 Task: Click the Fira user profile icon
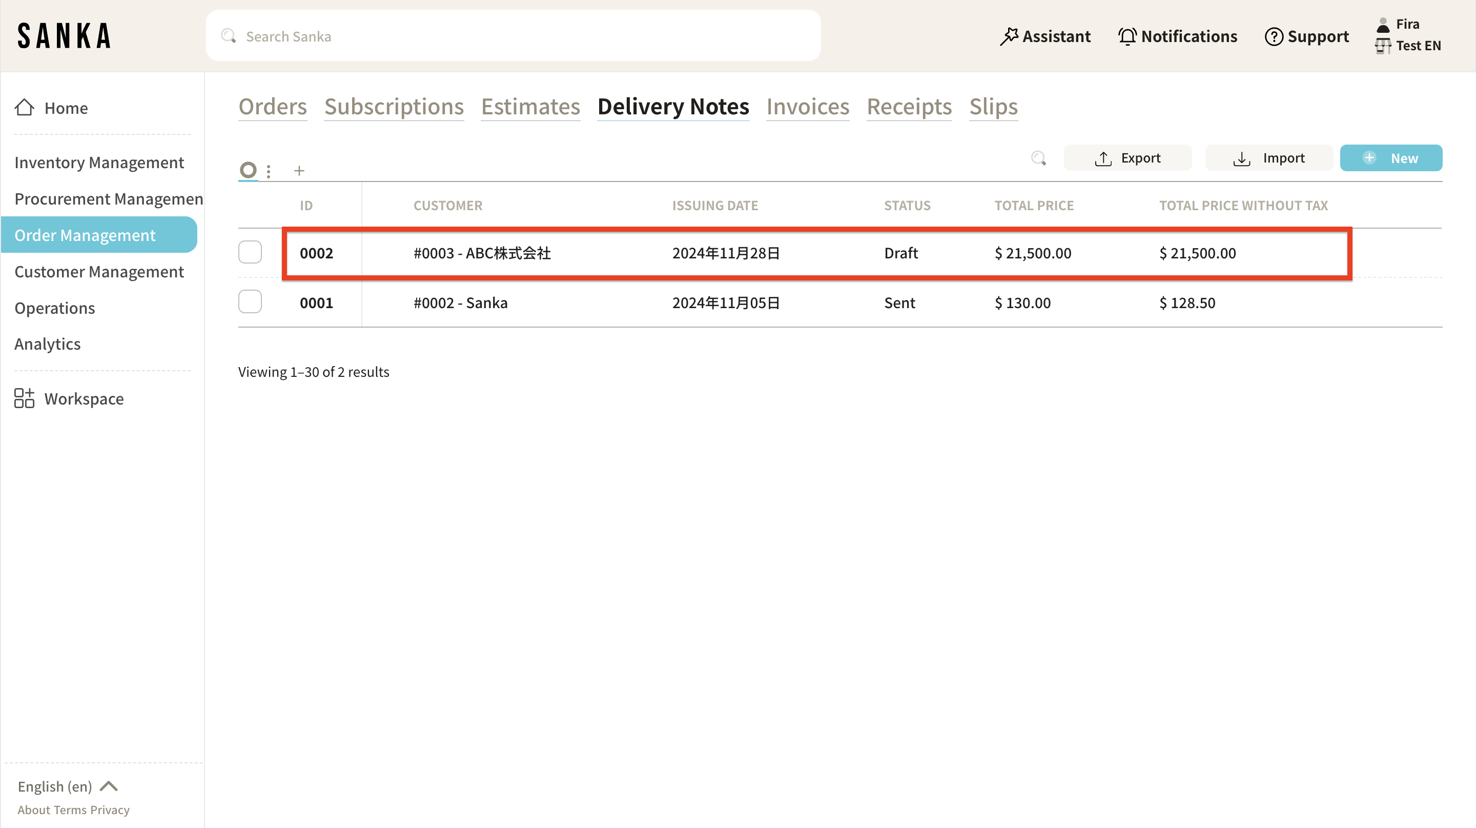point(1383,25)
